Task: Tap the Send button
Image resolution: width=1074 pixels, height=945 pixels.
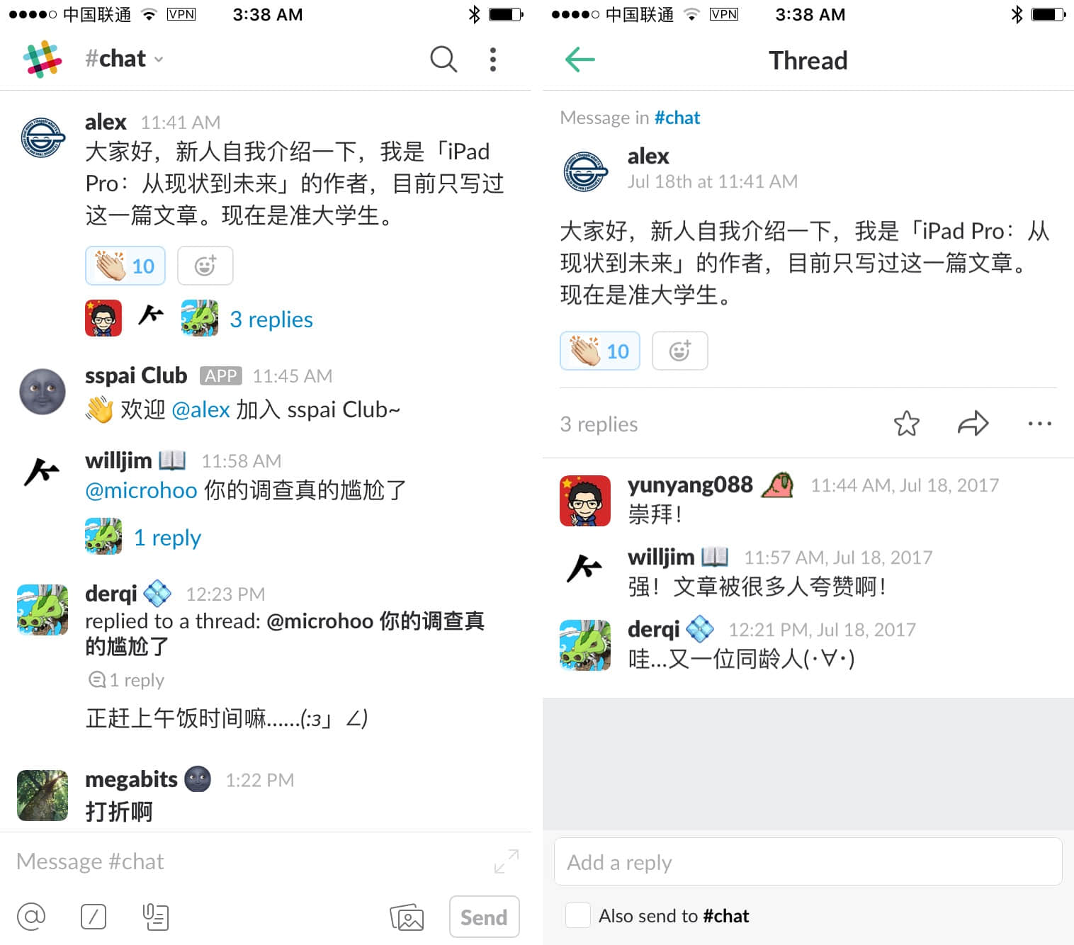Action: pos(484,917)
